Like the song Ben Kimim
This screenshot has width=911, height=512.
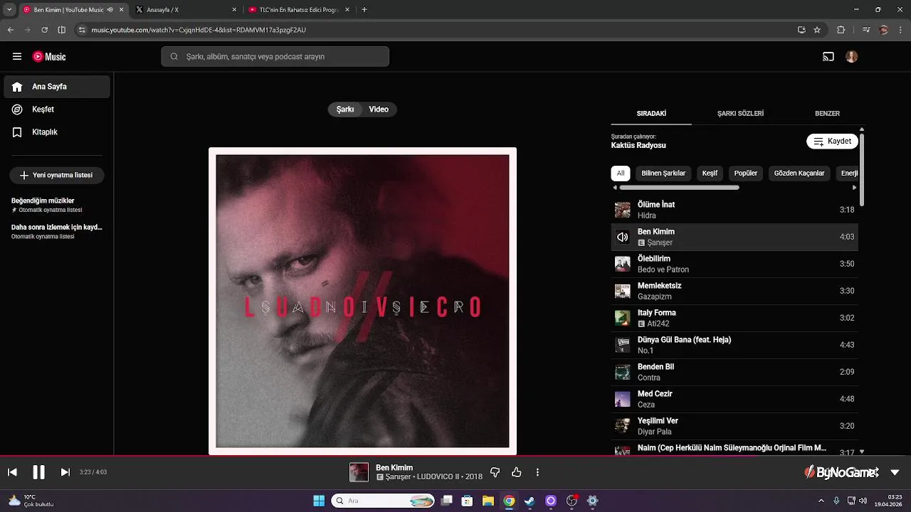(x=517, y=472)
